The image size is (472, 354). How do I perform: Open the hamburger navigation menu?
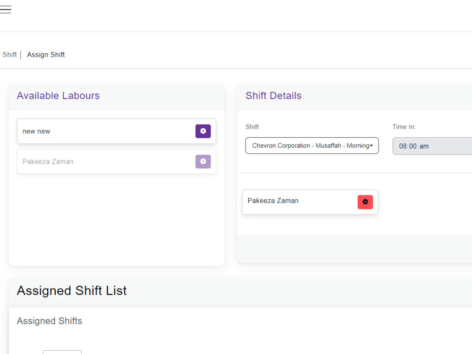[5, 9]
